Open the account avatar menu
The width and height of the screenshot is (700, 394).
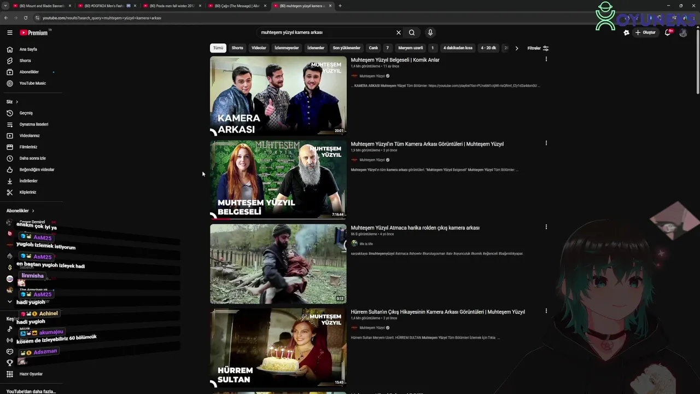tap(683, 33)
